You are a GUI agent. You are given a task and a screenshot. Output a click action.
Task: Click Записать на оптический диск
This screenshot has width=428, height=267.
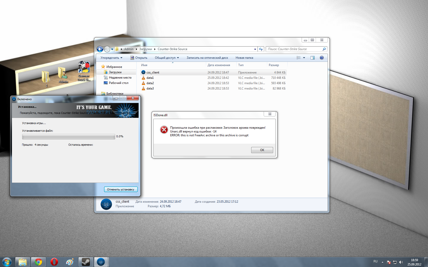tap(207, 58)
